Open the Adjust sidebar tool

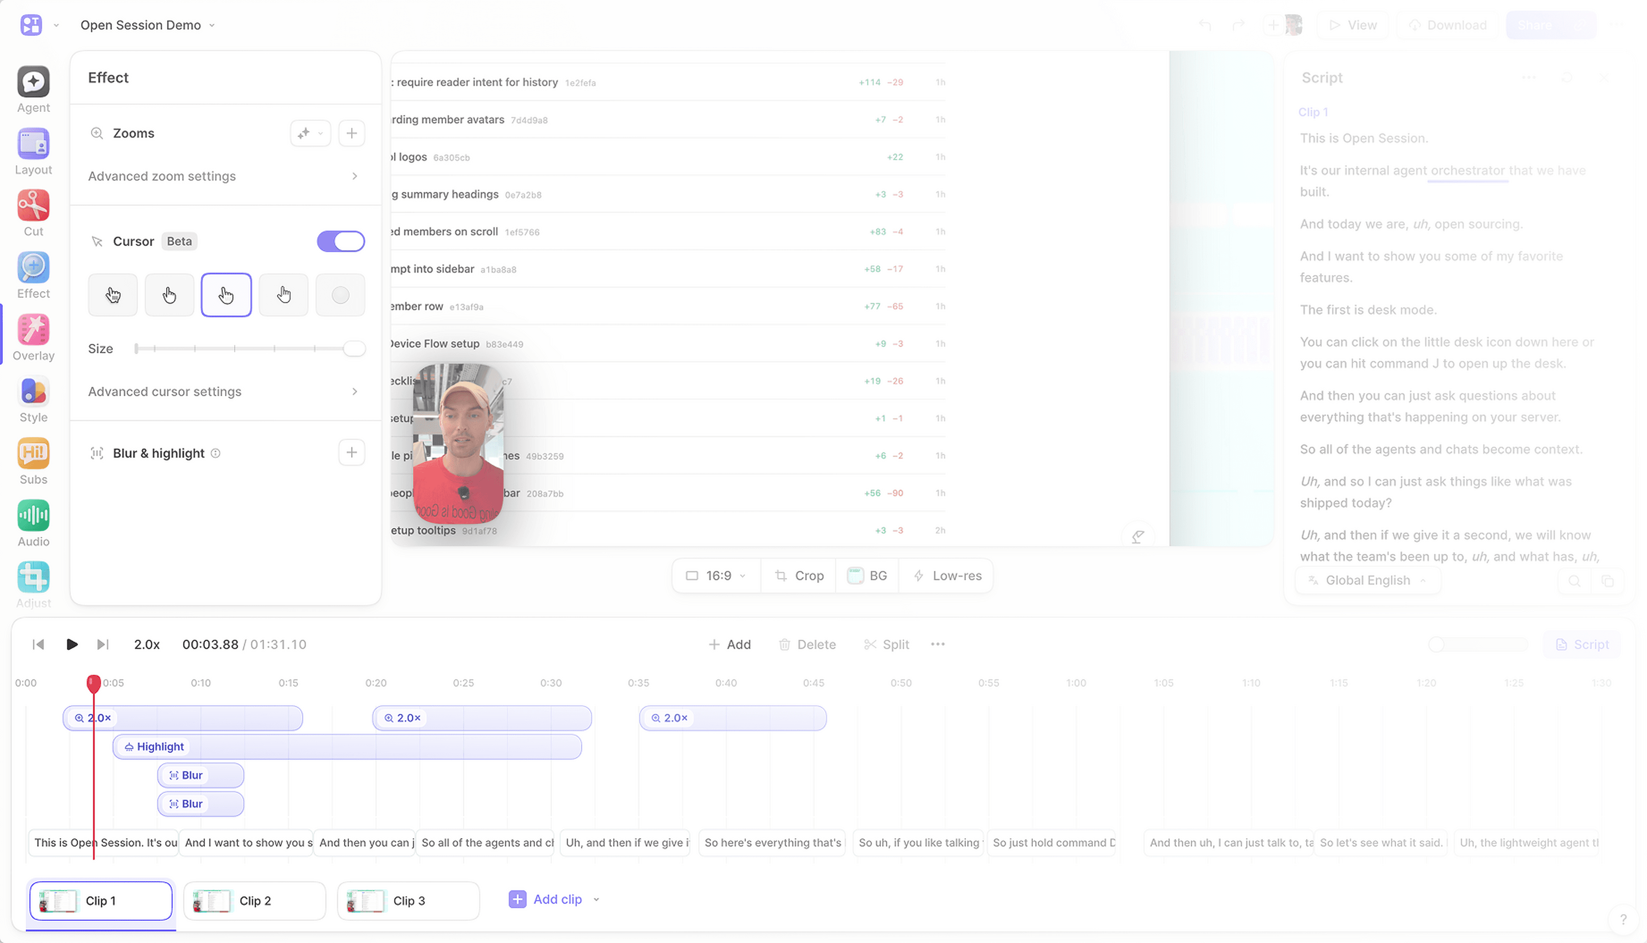click(x=33, y=585)
